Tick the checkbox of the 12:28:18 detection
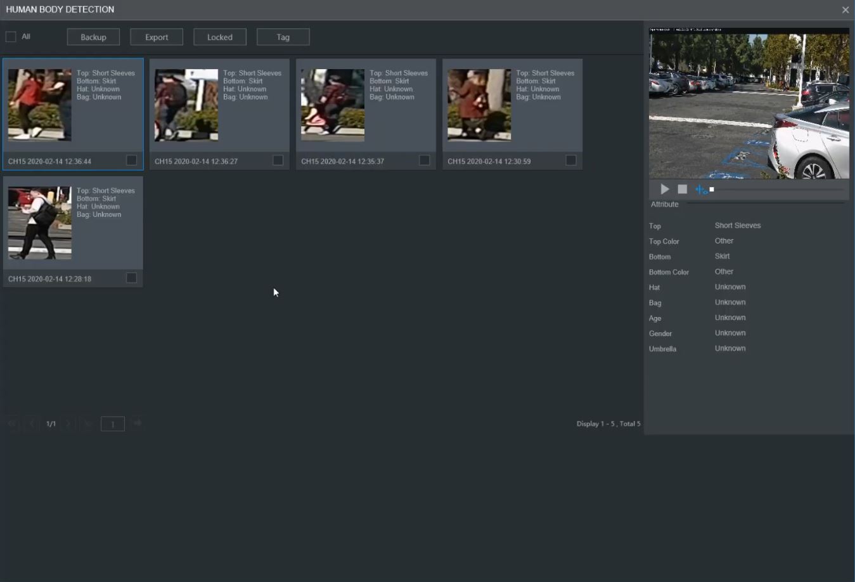The height and width of the screenshot is (582, 855). click(x=131, y=278)
